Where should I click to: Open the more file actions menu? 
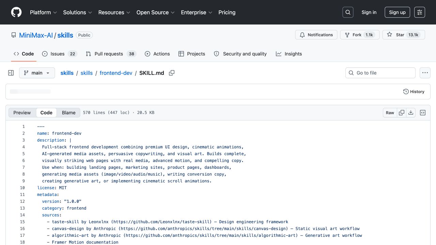click(x=425, y=73)
